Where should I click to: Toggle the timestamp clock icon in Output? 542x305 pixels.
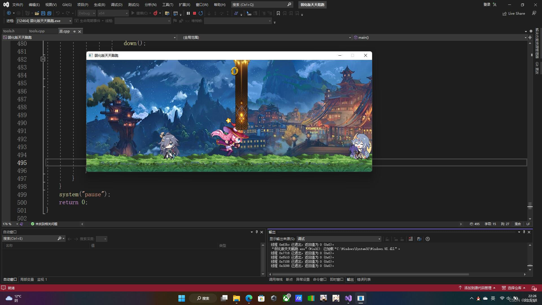tap(428, 239)
